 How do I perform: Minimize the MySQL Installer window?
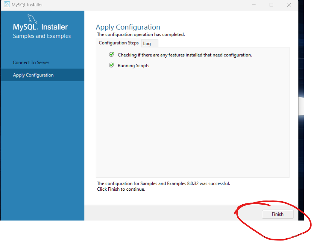(254, 5)
